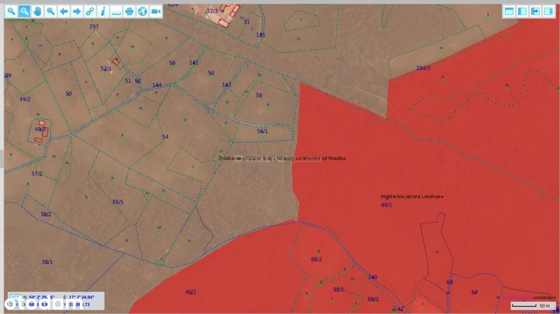Click the printer icon to print map

tap(129, 11)
